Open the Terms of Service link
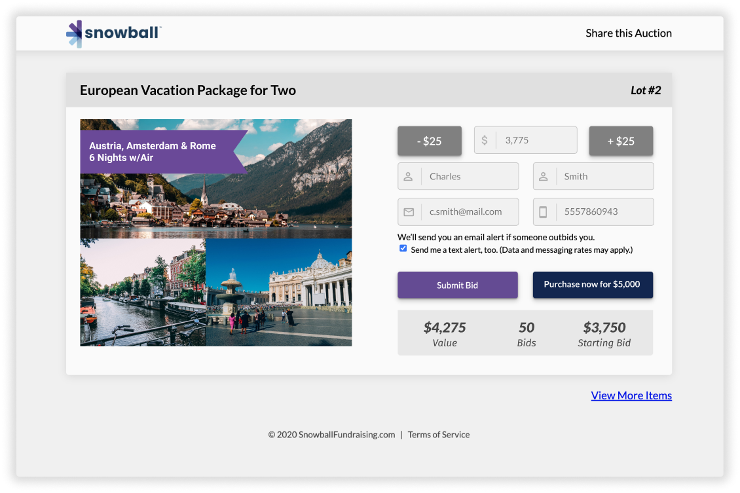This screenshot has width=740, height=493. coord(438,435)
